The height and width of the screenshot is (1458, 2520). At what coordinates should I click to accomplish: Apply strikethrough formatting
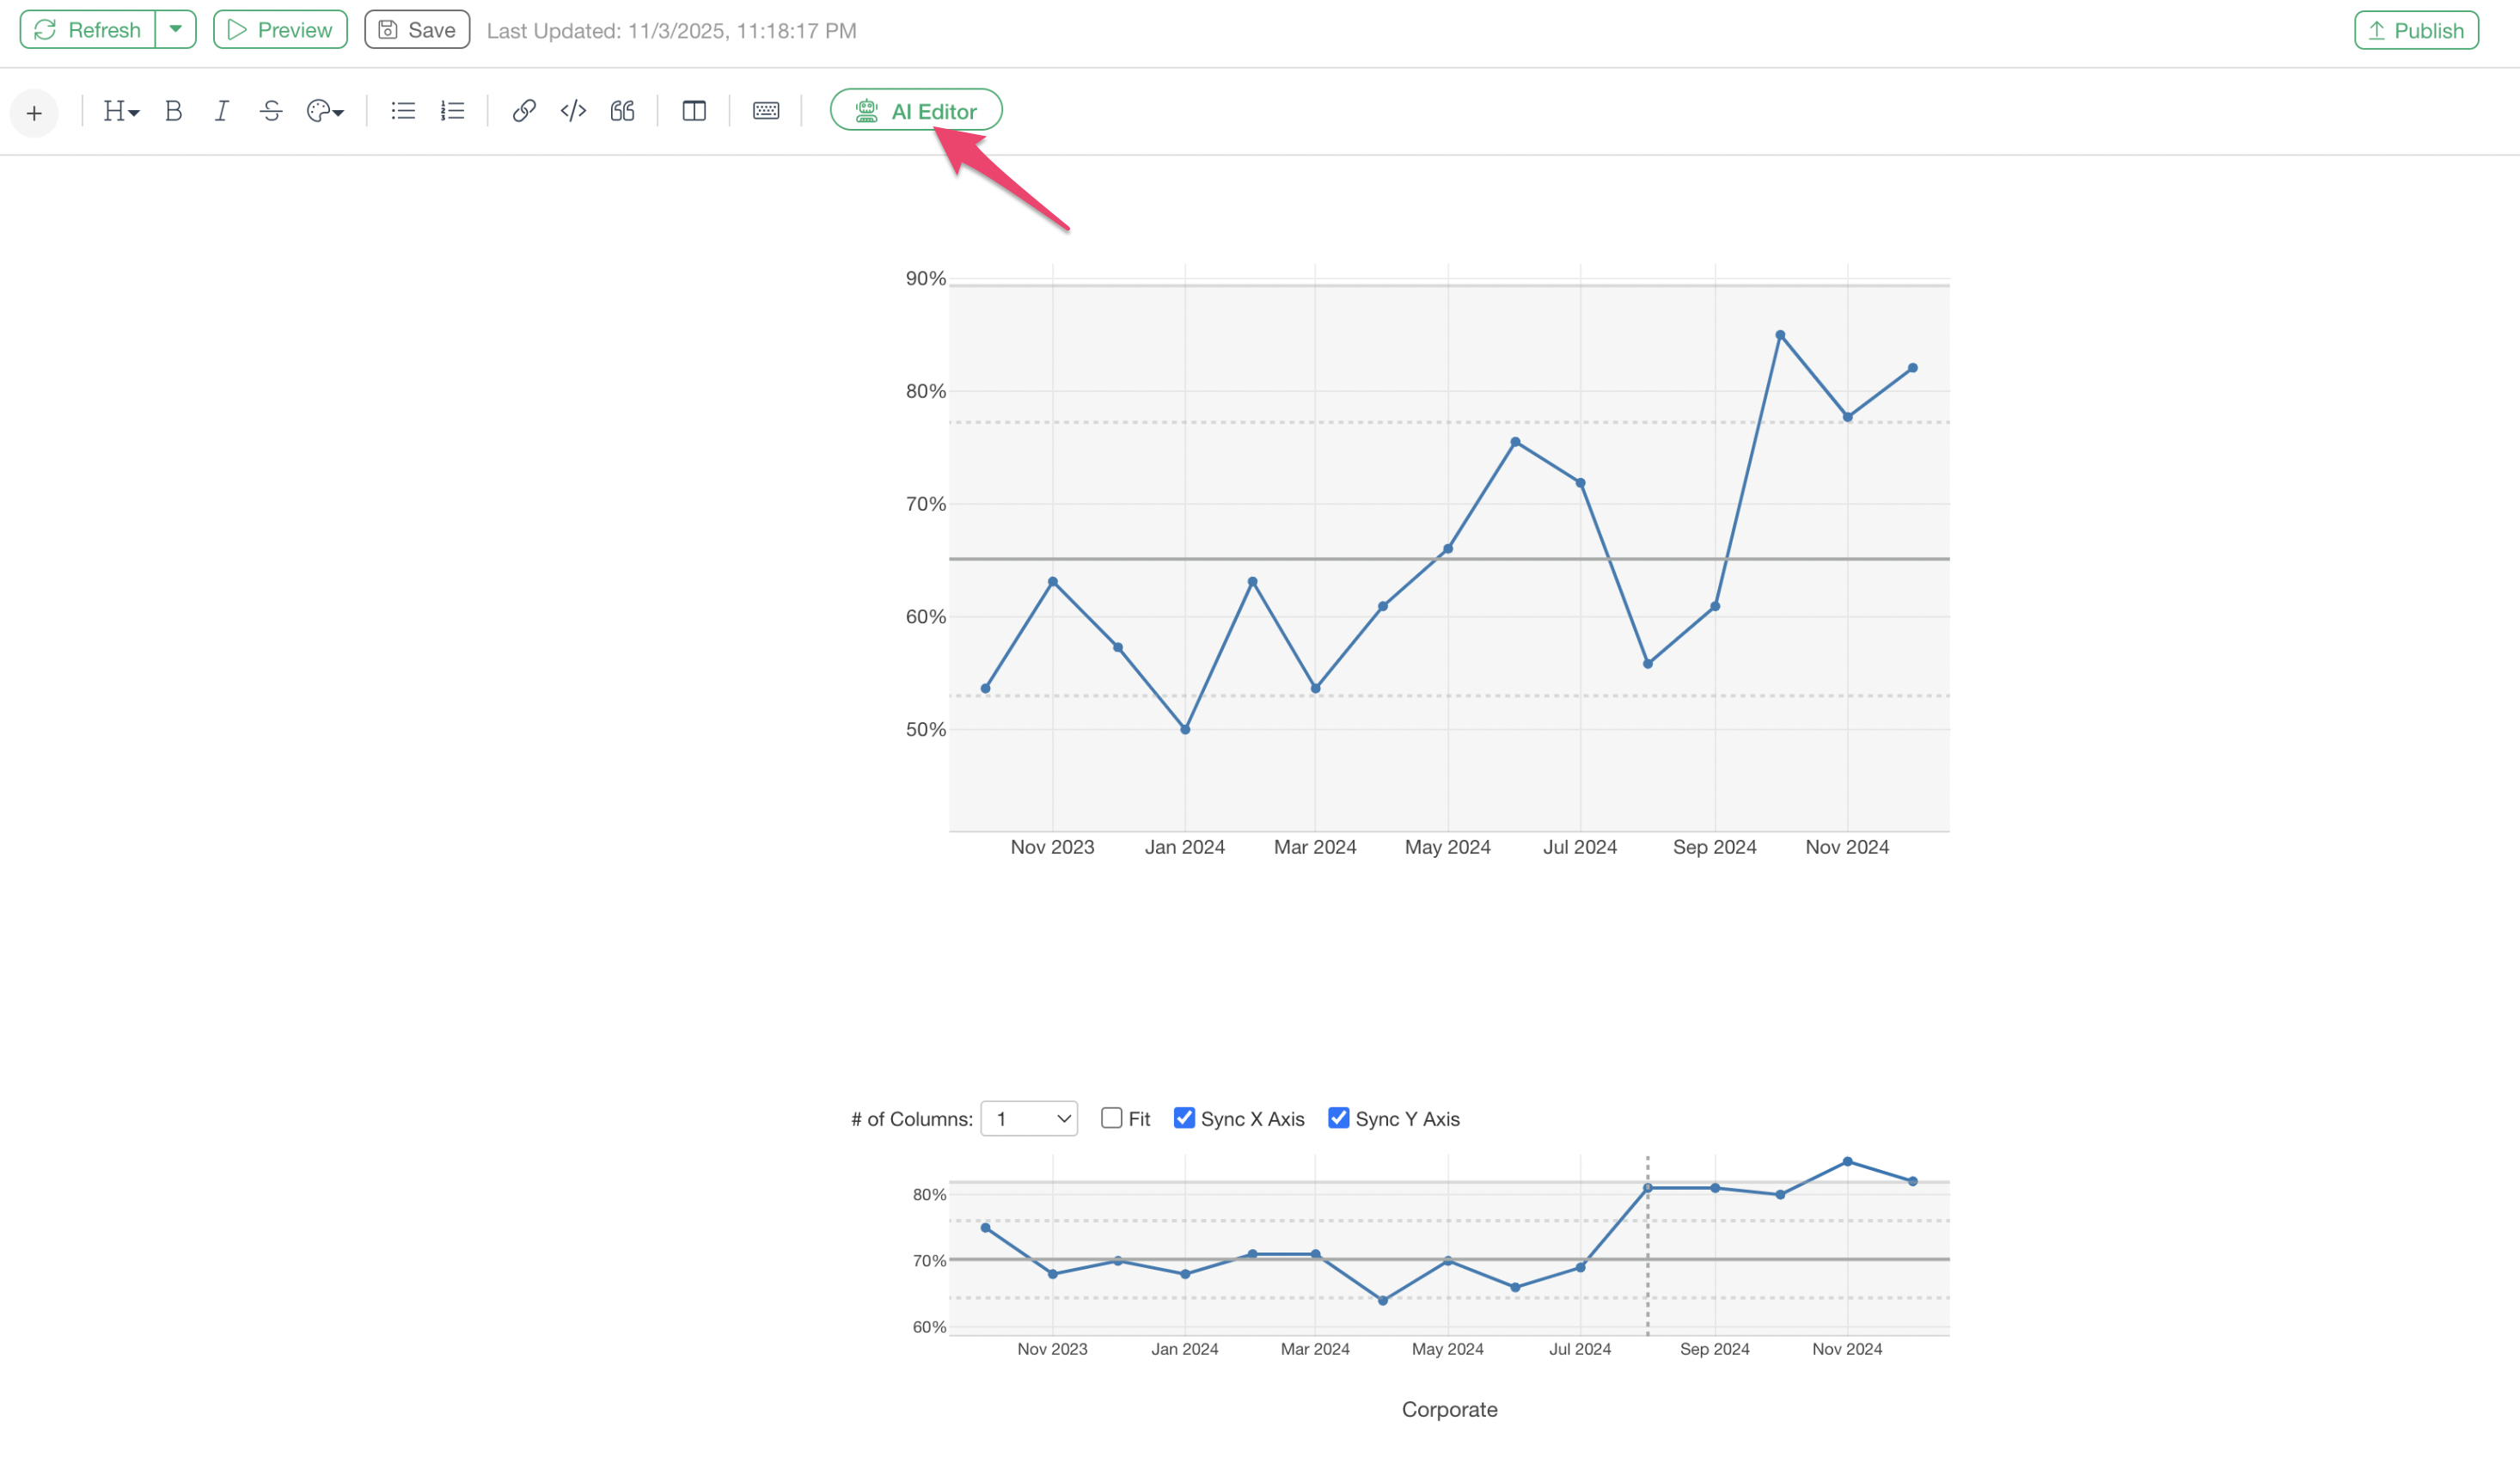pos(271,111)
